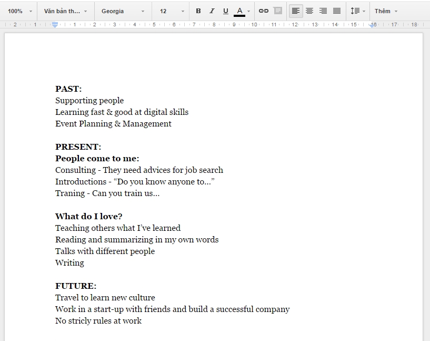Expand the Georgia font dropdown
The height and width of the screenshot is (341, 430).
(x=123, y=11)
